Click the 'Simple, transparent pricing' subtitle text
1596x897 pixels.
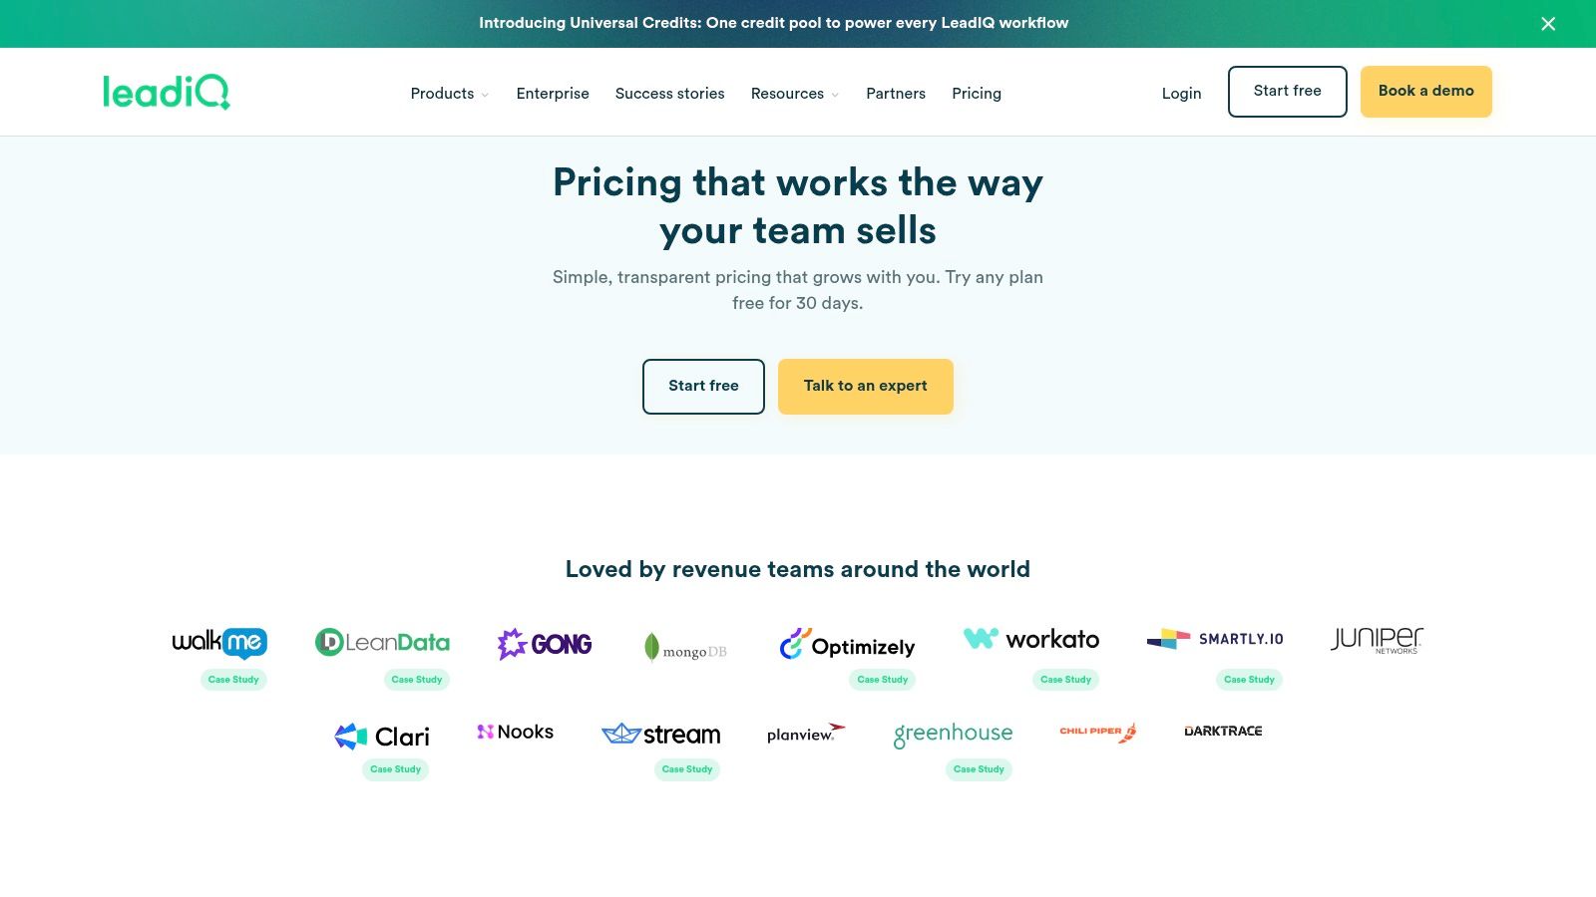click(x=798, y=290)
